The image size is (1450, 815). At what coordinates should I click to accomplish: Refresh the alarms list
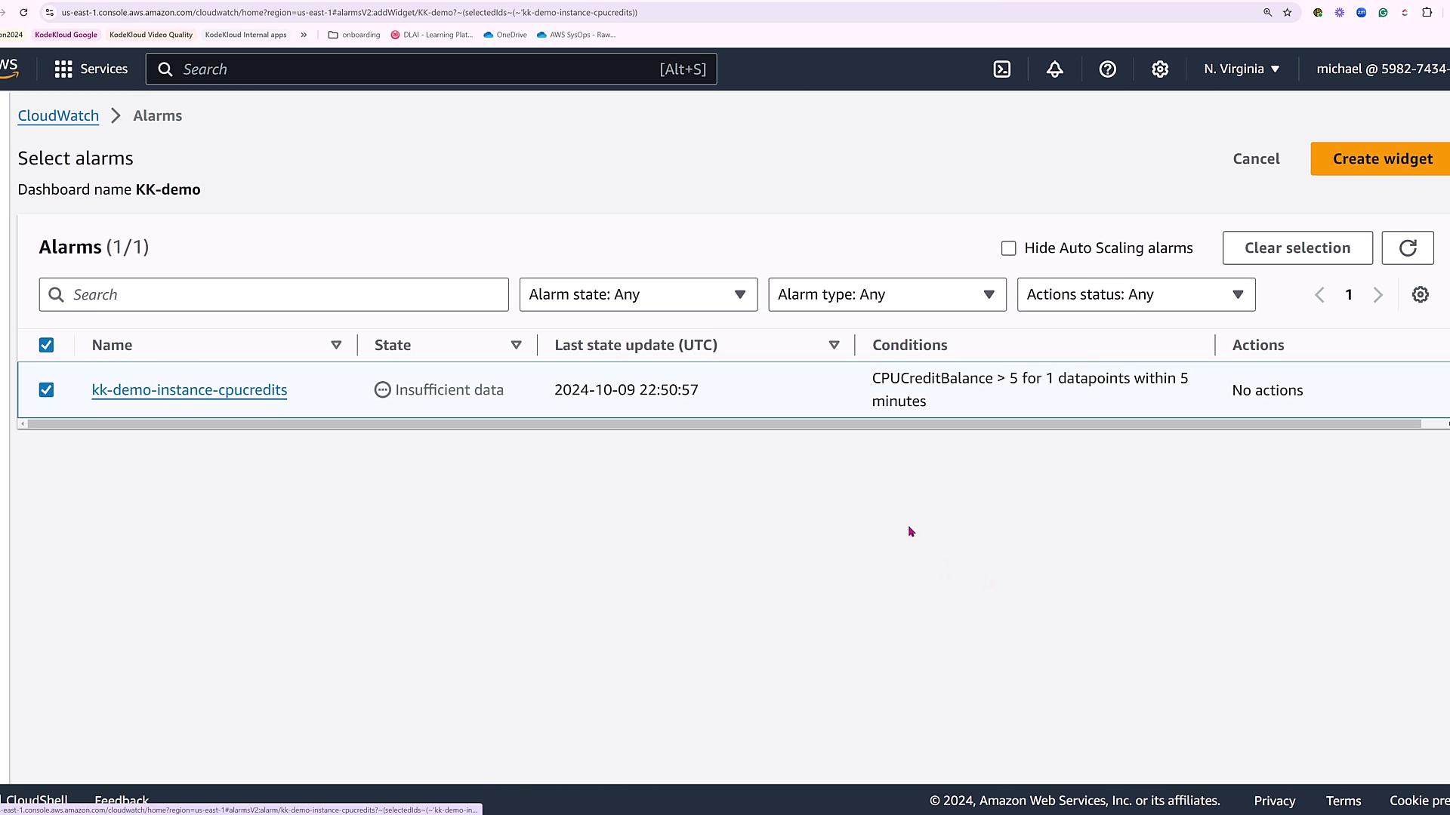tap(1407, 248)
